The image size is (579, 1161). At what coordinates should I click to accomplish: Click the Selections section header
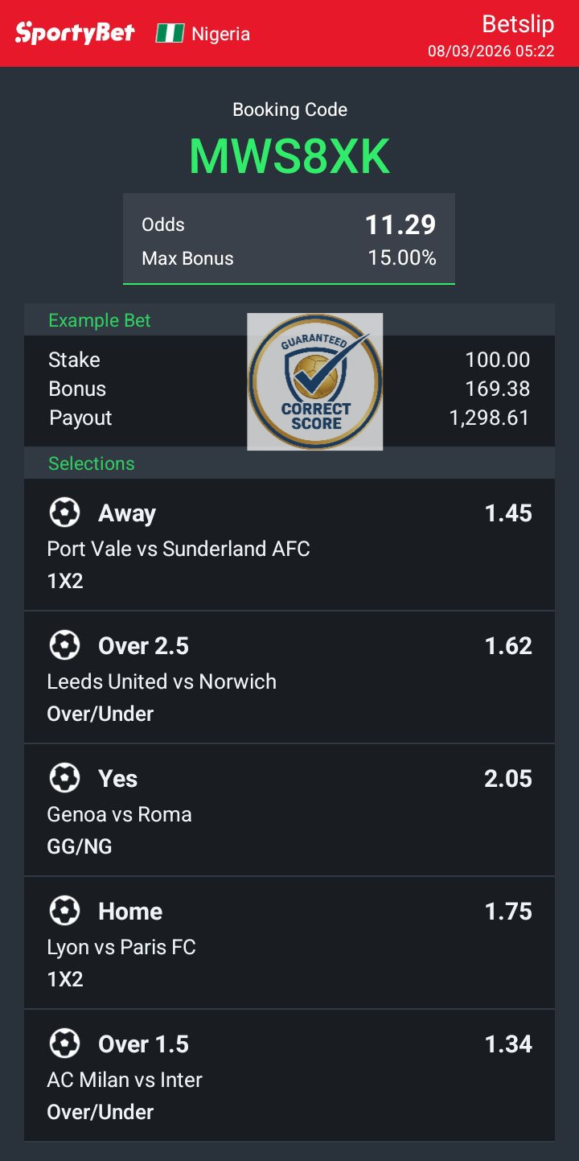[x=92, y=463]
